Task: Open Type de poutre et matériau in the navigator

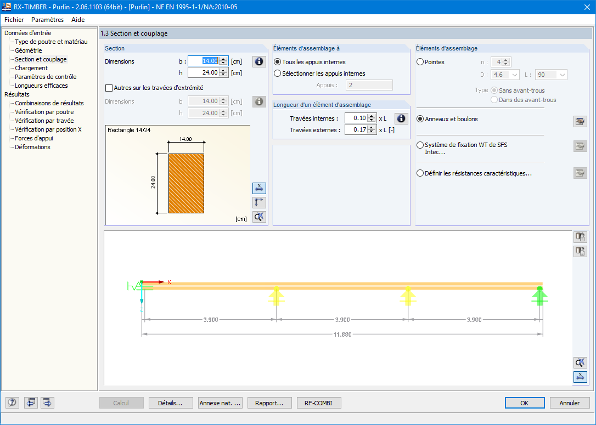Action: tap(52, 42)
